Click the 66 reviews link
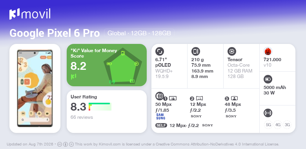This screenshot has height=149, width=306. click(x=82, y=117)
